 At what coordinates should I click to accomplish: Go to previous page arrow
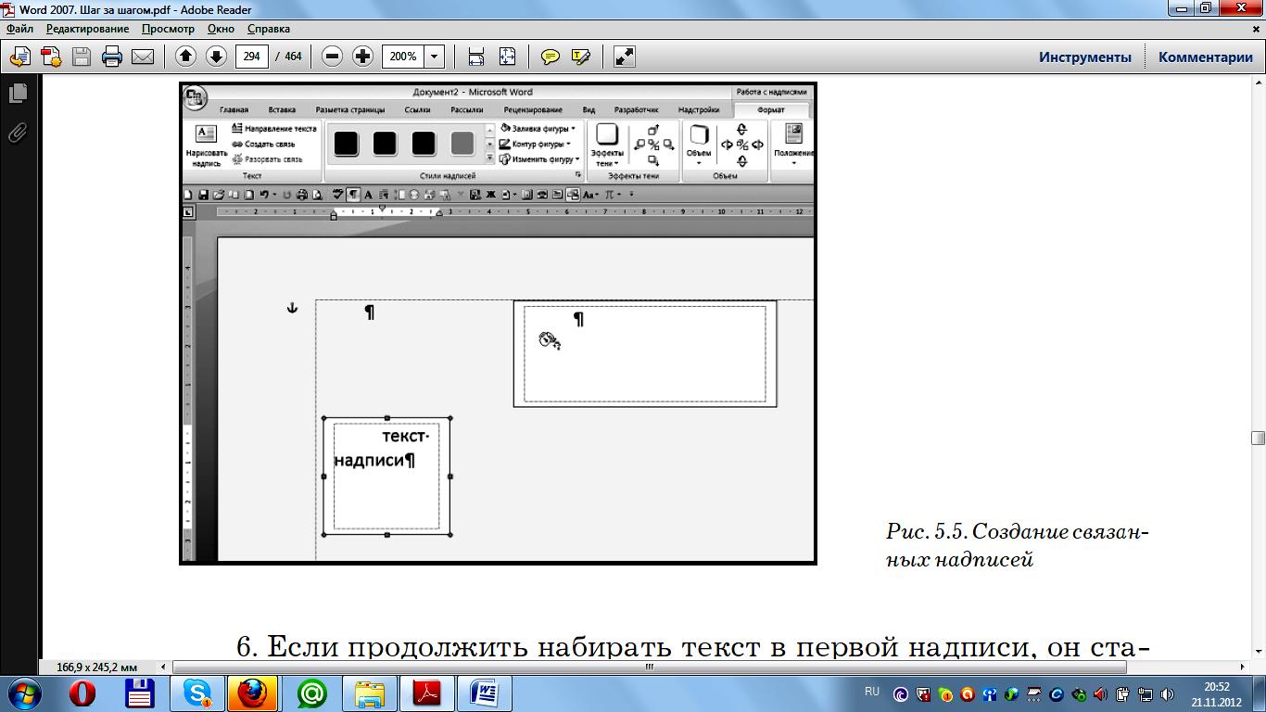tap(185, 57)
